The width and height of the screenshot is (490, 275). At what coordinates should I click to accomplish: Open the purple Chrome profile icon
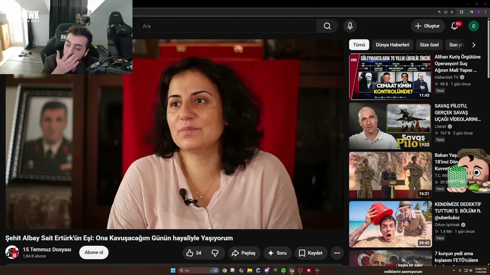(479, 12)
